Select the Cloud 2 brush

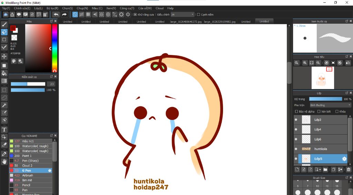pos(31,165)
